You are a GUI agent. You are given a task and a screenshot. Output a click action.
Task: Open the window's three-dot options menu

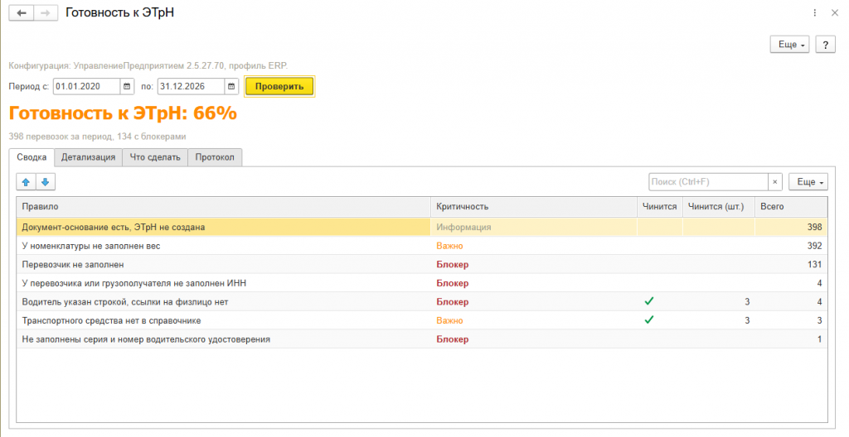point(814,13)
